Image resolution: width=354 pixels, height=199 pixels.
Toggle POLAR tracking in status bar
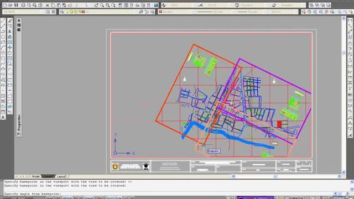[78, 198]
